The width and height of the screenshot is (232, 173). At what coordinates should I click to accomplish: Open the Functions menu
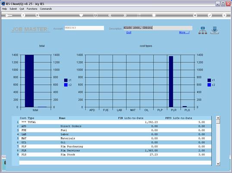coord(32,9)
